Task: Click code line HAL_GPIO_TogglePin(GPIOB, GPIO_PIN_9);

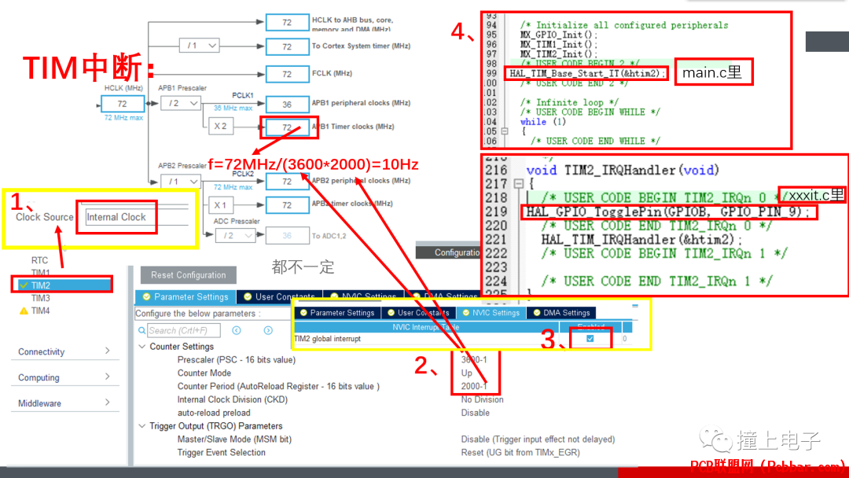Action: point(668,211)
